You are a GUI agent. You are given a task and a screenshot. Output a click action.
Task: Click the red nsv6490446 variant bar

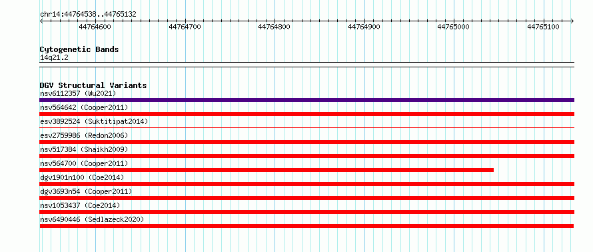(306, 226)
